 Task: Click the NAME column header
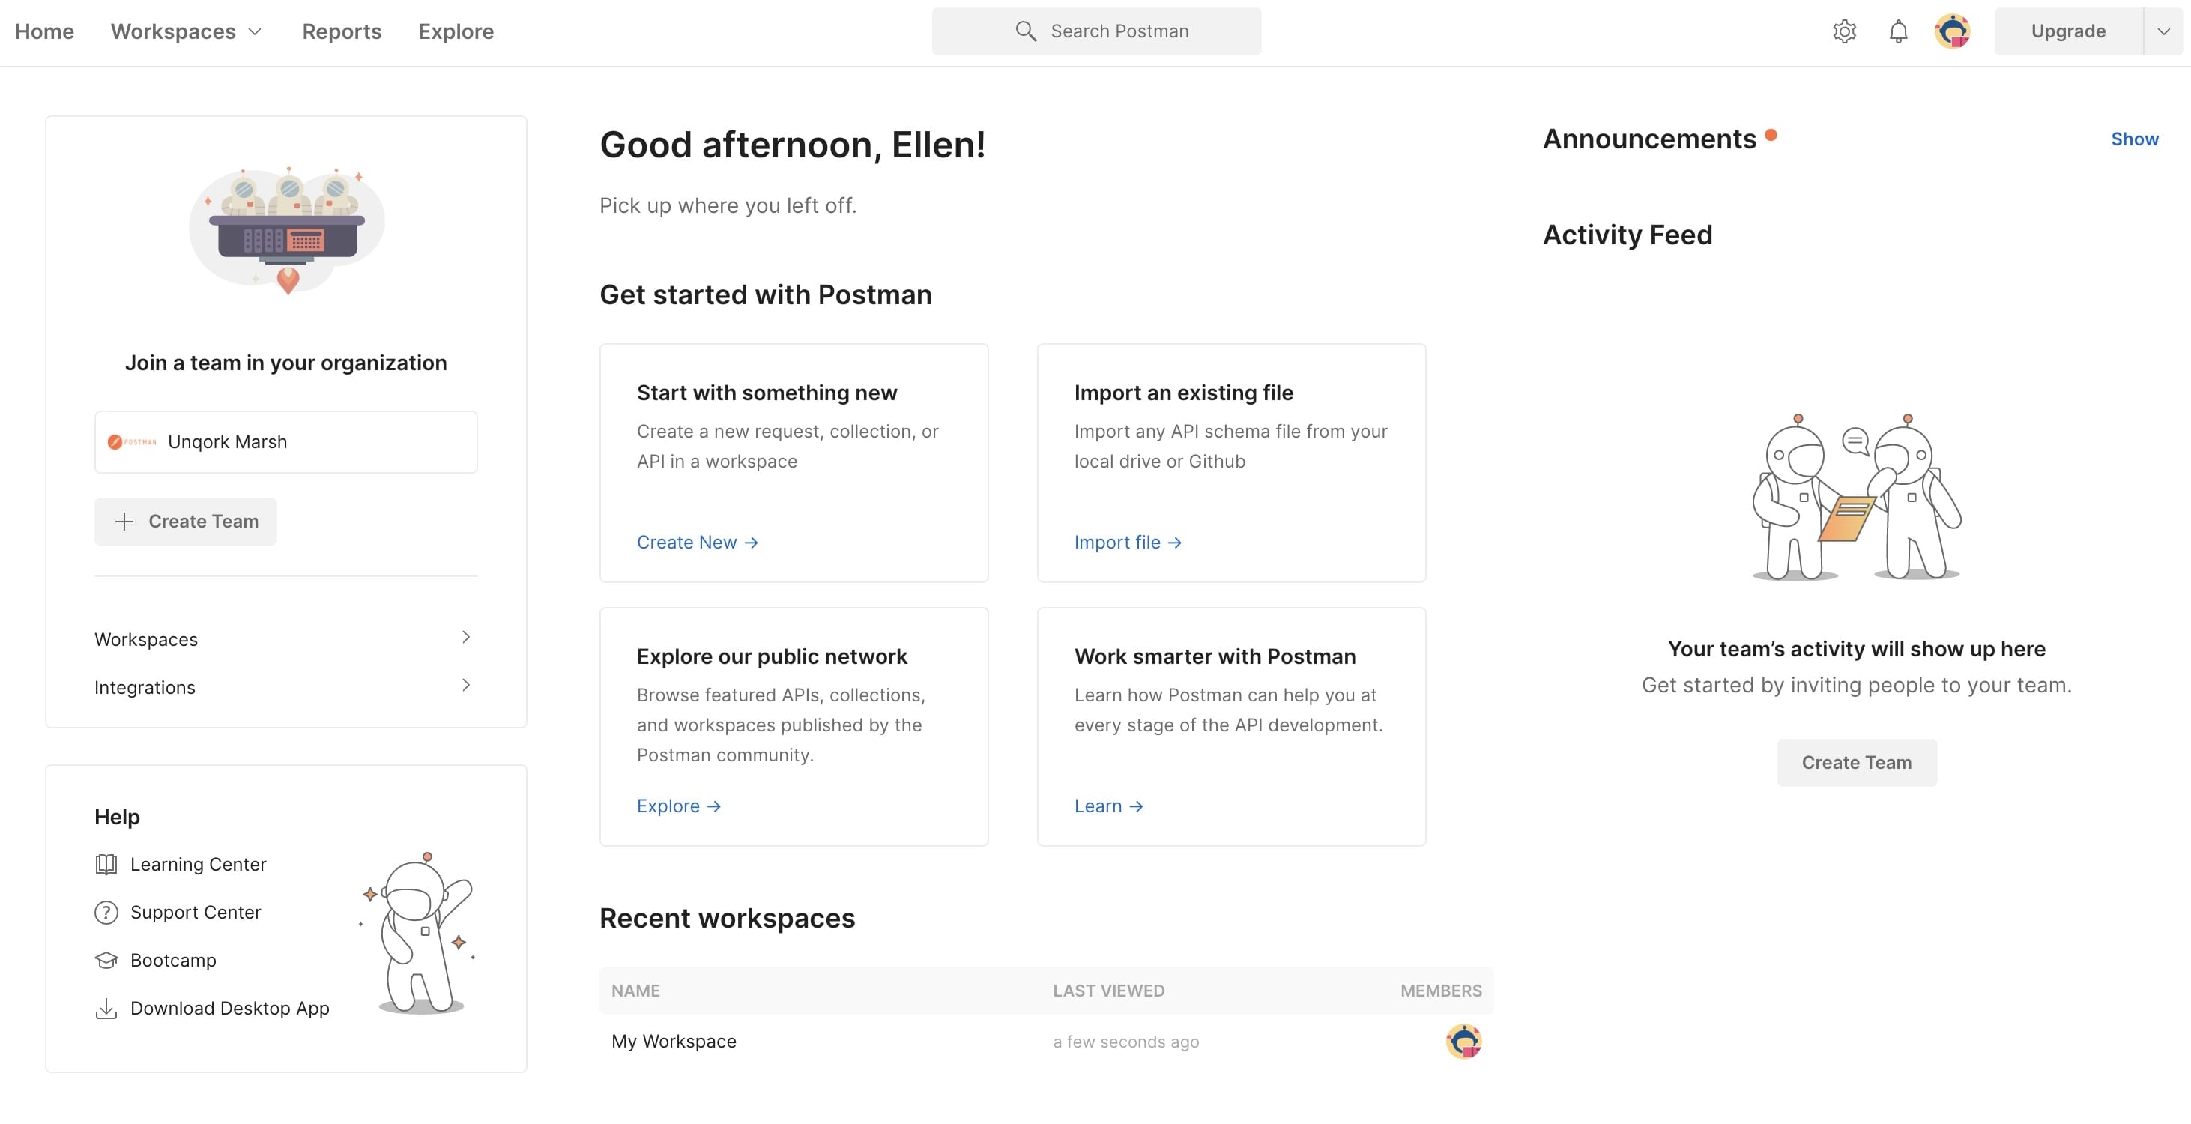click(635, 991)
